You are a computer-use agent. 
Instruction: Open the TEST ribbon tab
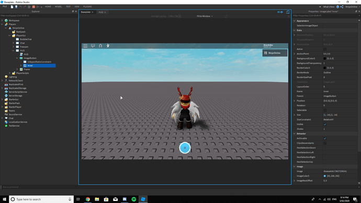pyautogui.click(x=68, y=7)
